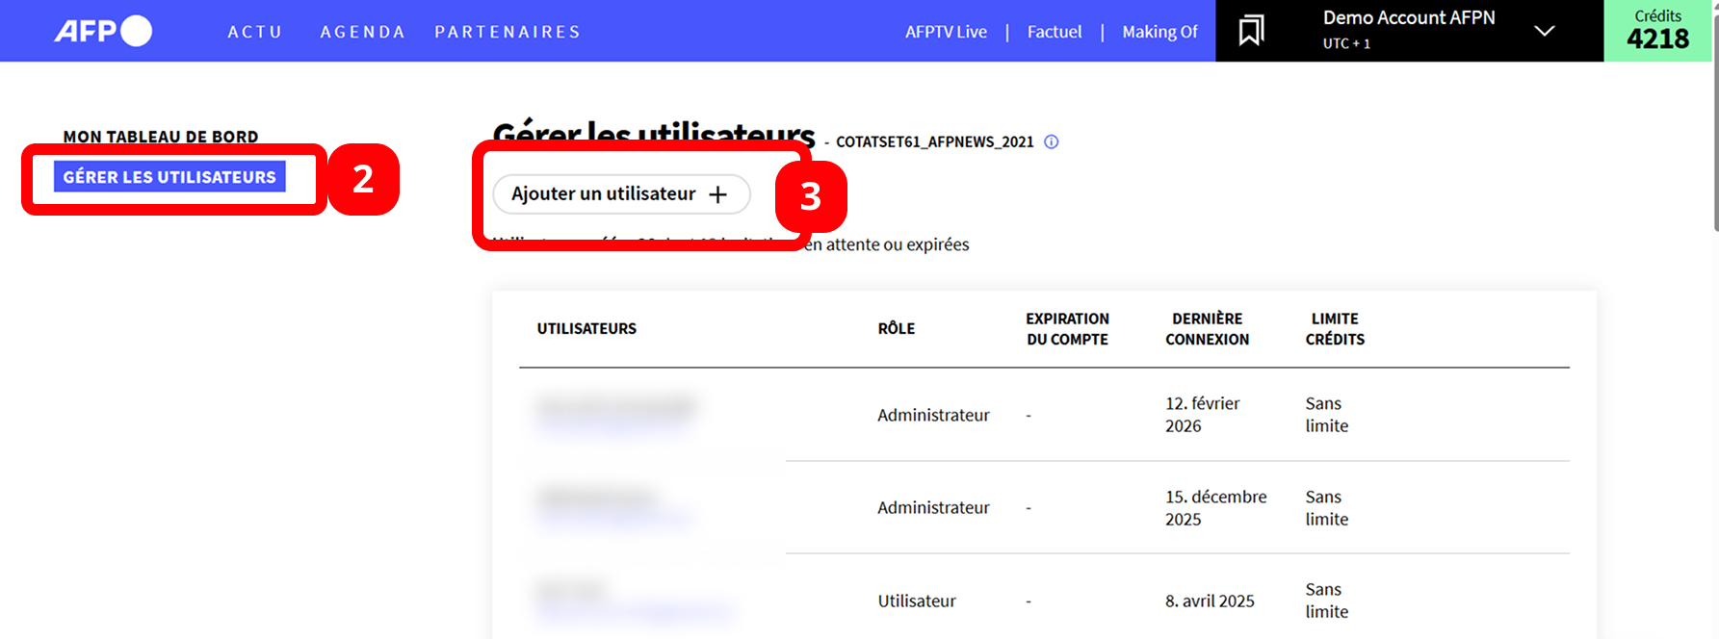Click the Crédits 4218 counter
Viewport: 1719px width, 639px height.
pos(1657,31)
